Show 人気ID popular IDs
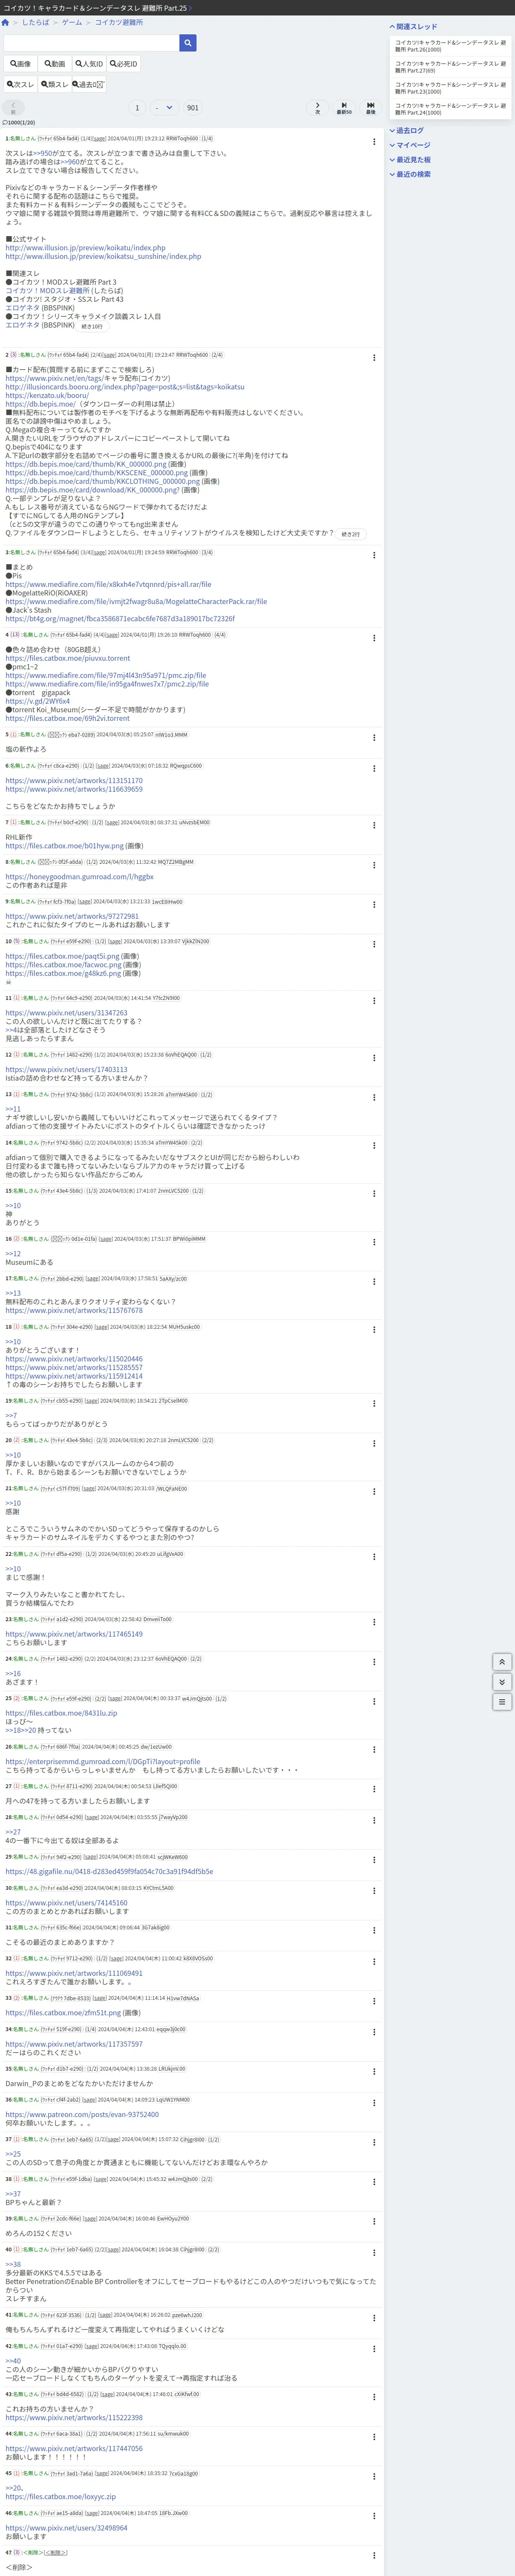The width and height of the screenshot is (515, 2576). click(x=89, y=64)
